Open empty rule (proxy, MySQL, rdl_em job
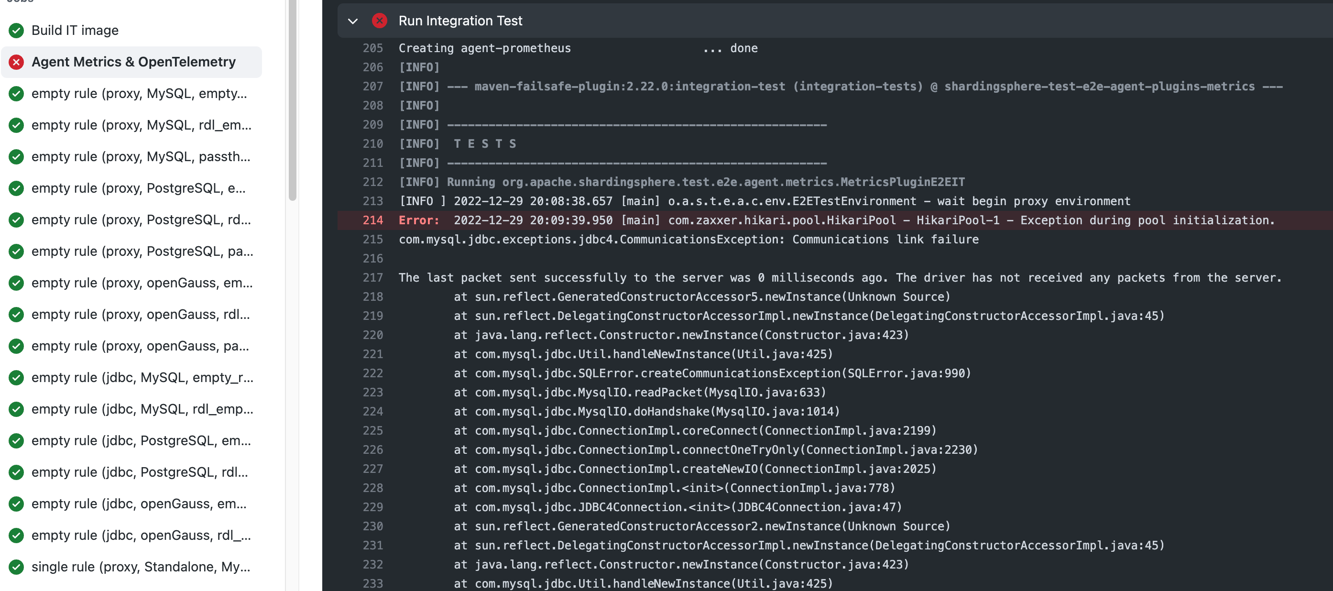The width and height of the screenshot is (1333, 591). click(141, 125)
